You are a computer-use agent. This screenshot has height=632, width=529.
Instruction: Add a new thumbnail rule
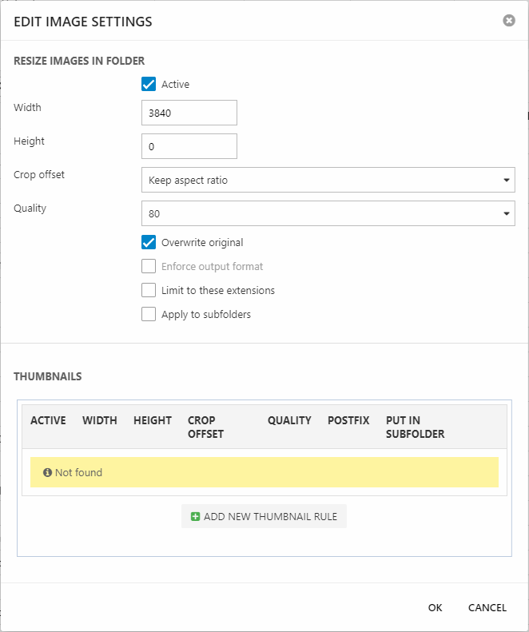tap(264, 516)
